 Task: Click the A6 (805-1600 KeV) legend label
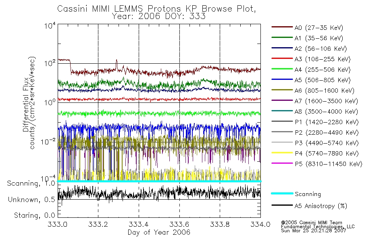(x=325, y=91)
